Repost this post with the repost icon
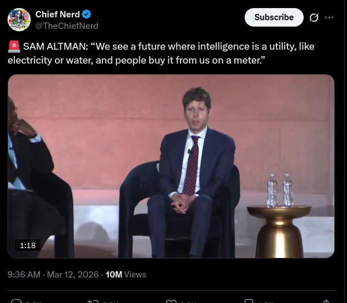The height and width of the screenshot is (303, 347). coord(93,301)
